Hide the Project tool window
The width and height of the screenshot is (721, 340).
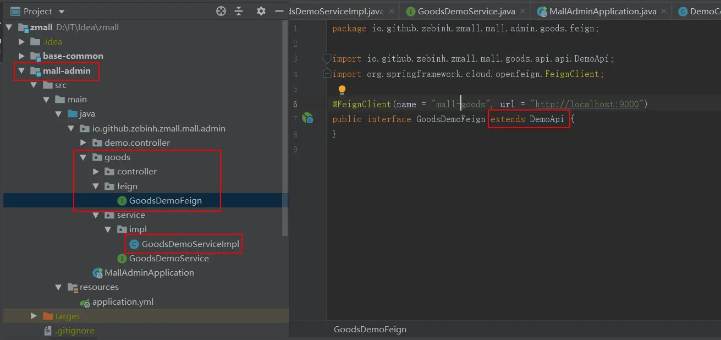[x=279, y=11]
